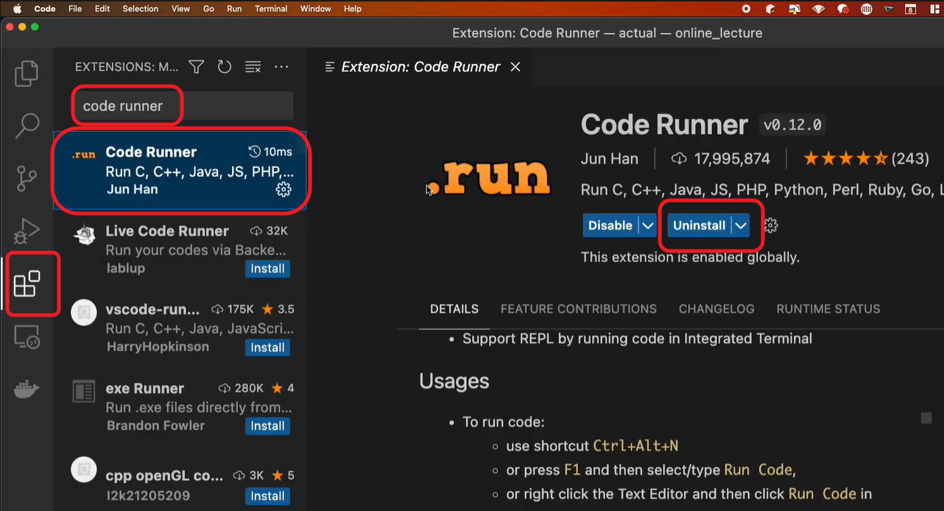Clear extensions search results
The image size is (944, 511).
pos(253,67)
